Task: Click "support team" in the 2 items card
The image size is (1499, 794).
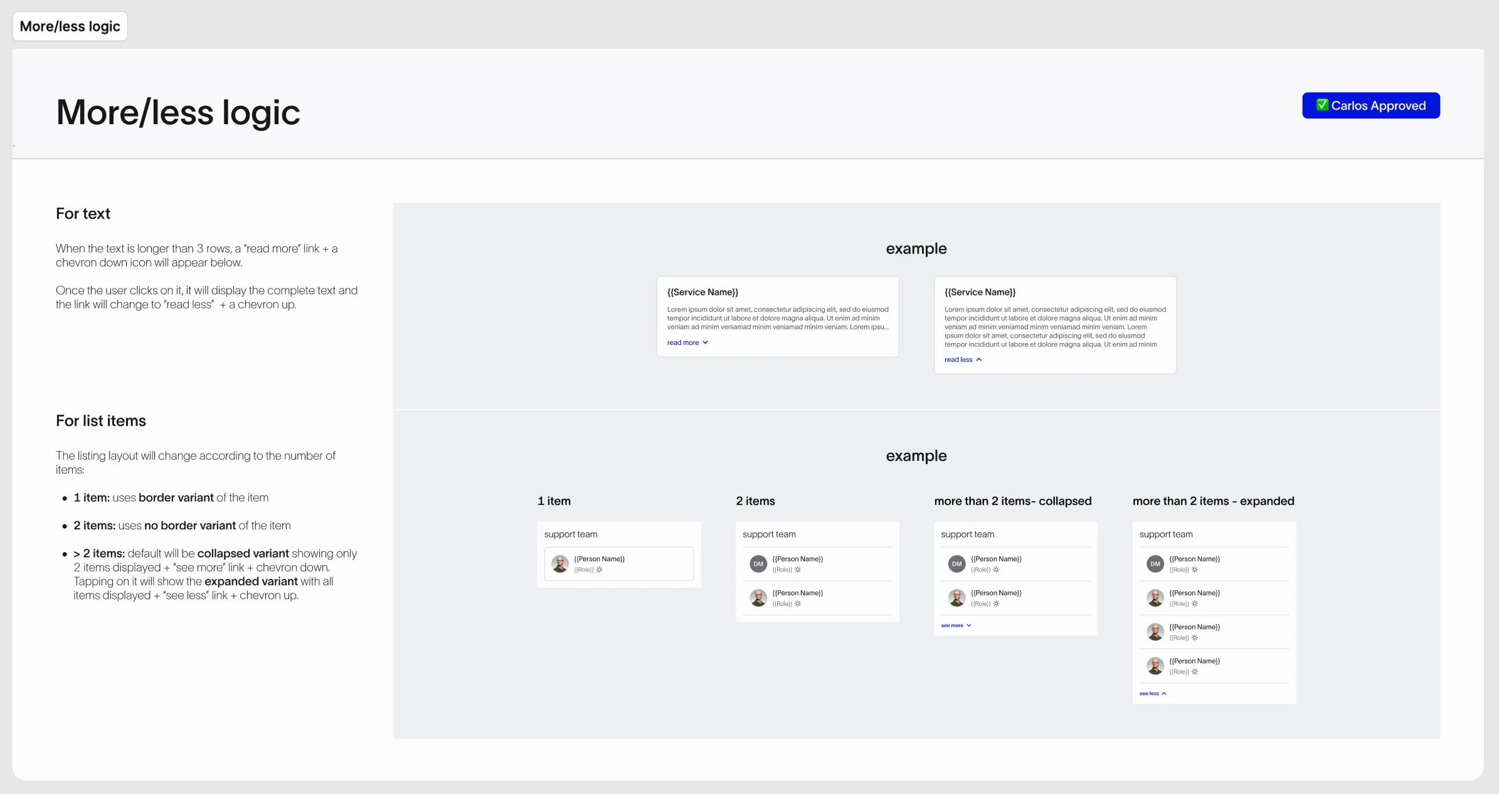Action: point(769,534)
